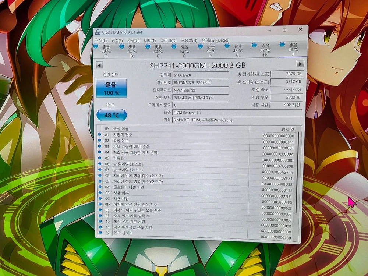This screenshot has width=368, height=276.
Task: Maximize the CrystalDiskInfo window
Action: 284,30
